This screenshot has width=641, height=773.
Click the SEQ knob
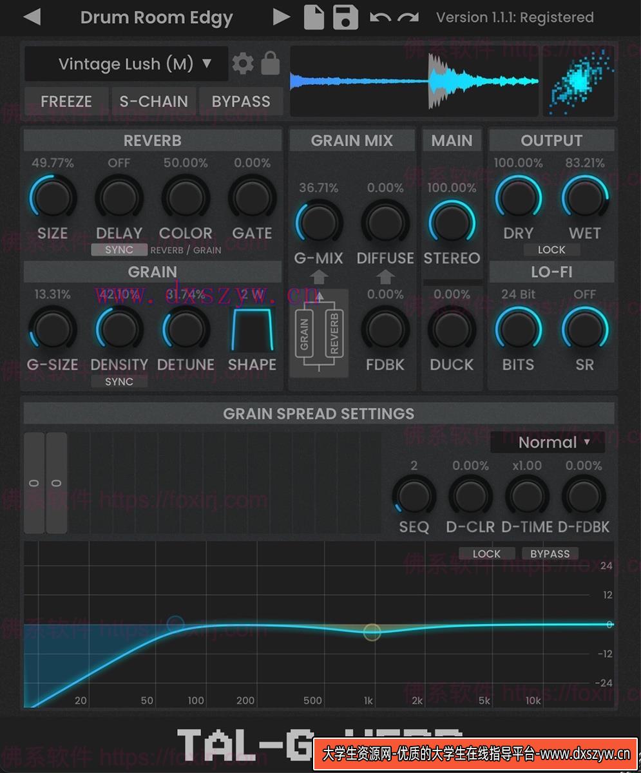click(414, 497)
